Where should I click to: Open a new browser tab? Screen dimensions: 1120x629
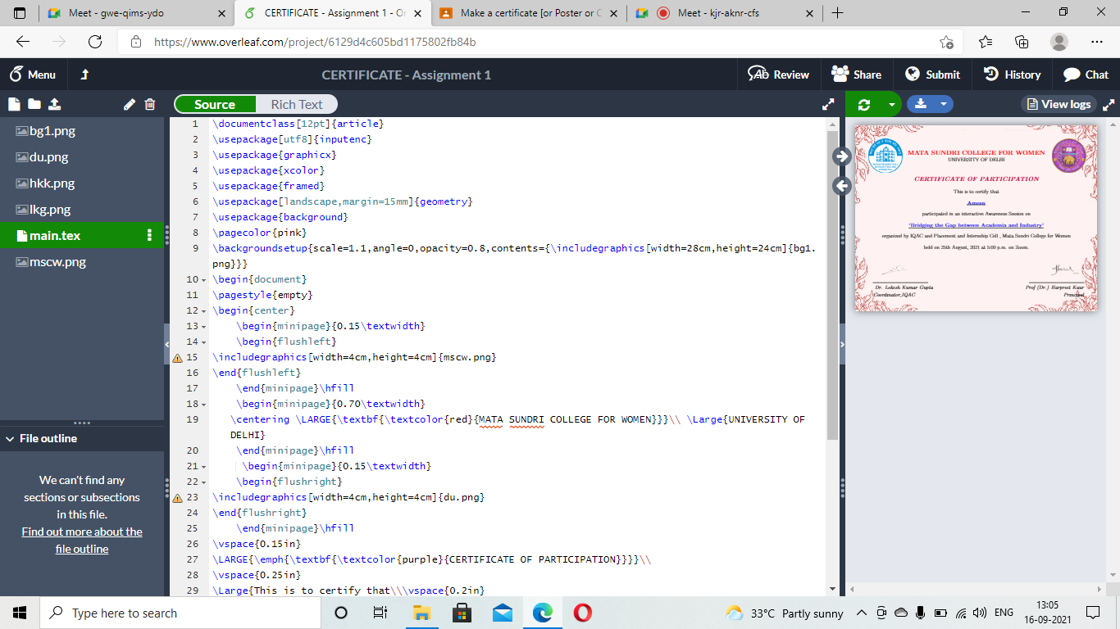[x=837, y=13]
